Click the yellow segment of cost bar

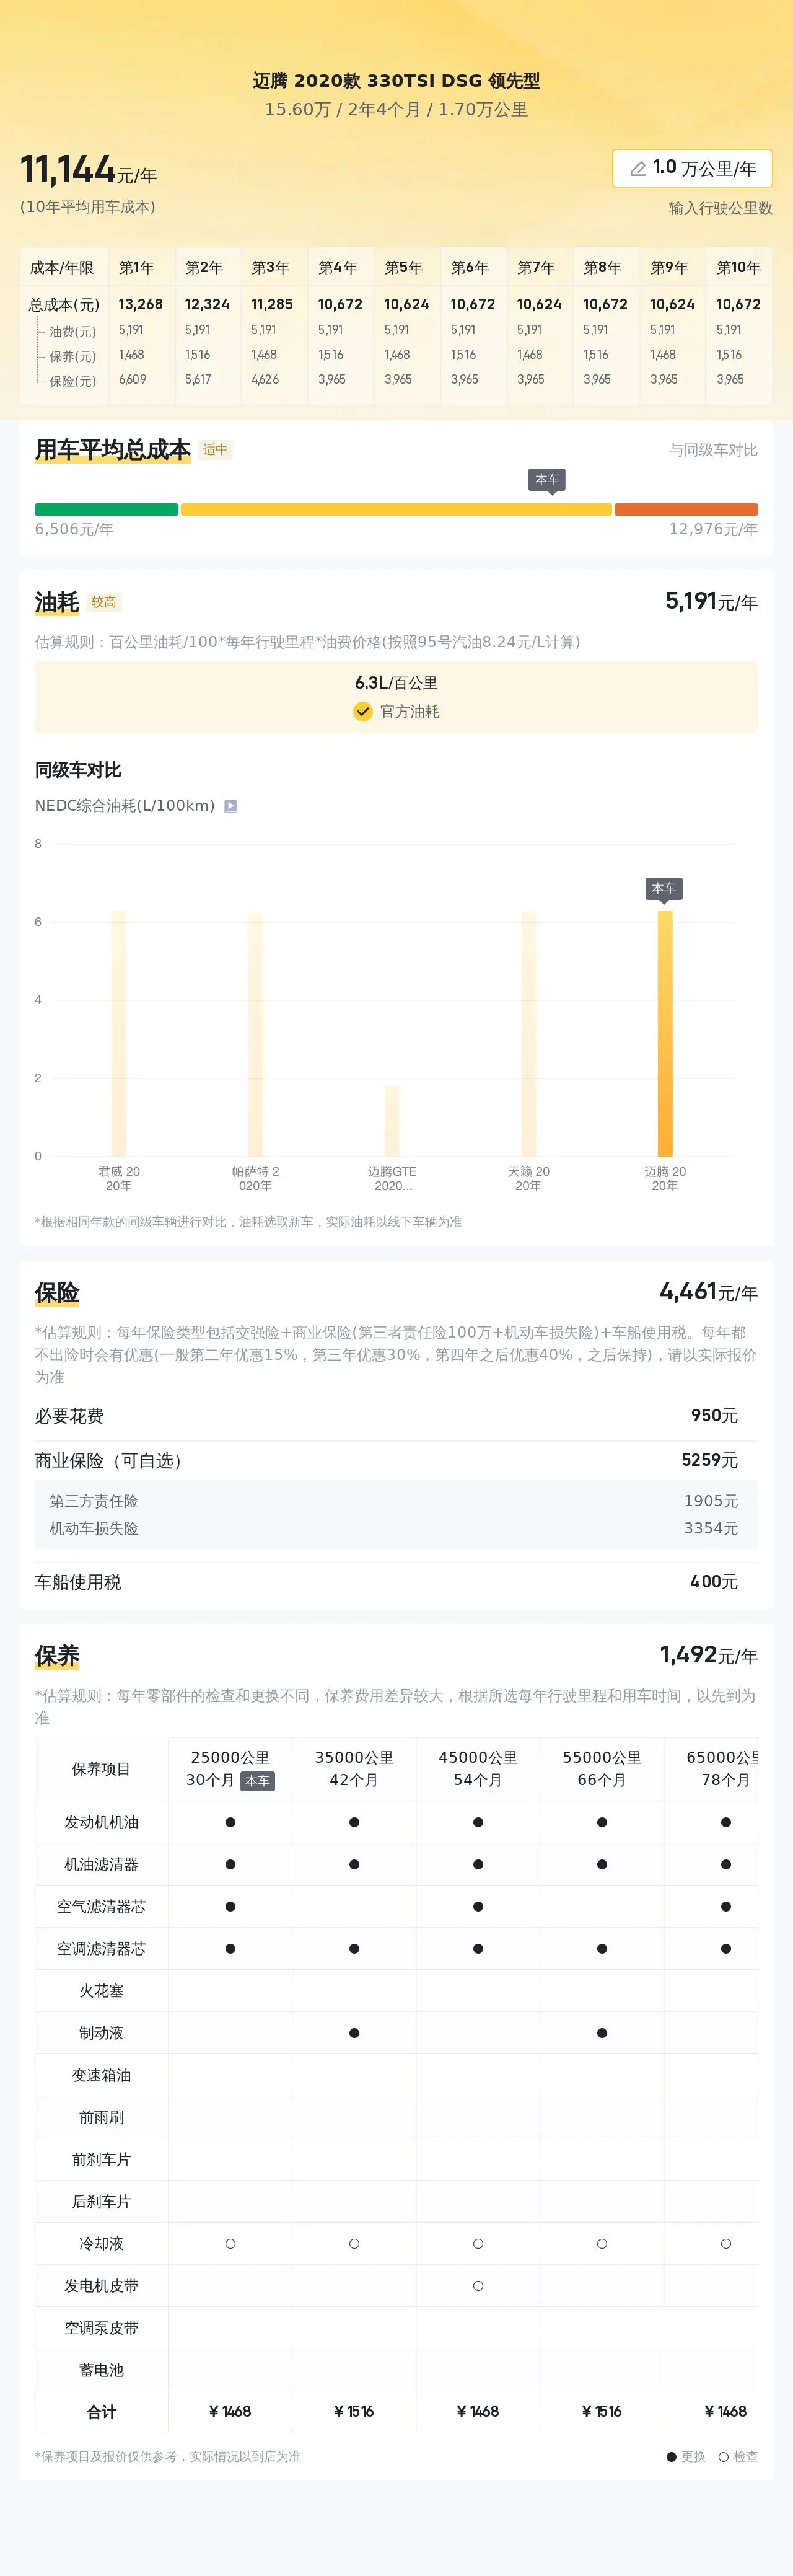396,509
